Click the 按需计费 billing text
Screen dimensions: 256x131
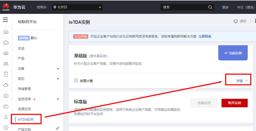pos(86,81)
